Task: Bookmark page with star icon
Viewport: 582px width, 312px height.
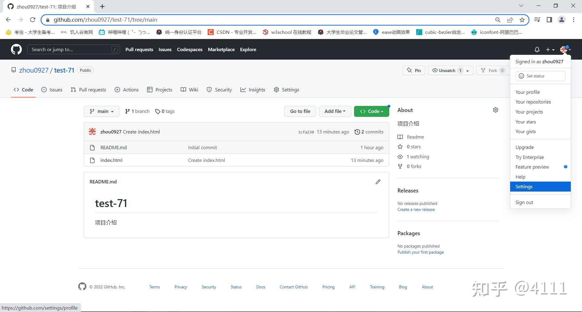Action: tap(522, 20)
